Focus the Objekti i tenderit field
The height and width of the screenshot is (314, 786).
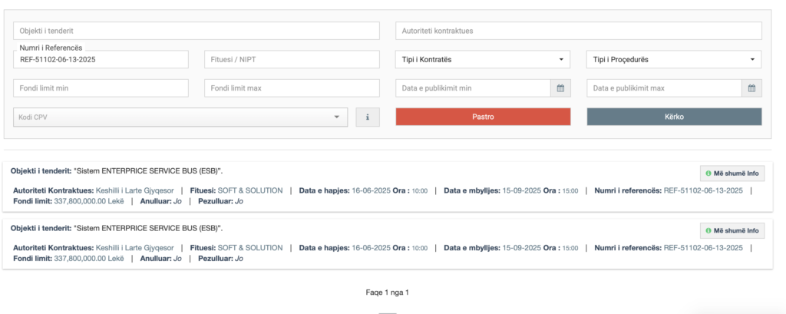[x=196, y=31]
